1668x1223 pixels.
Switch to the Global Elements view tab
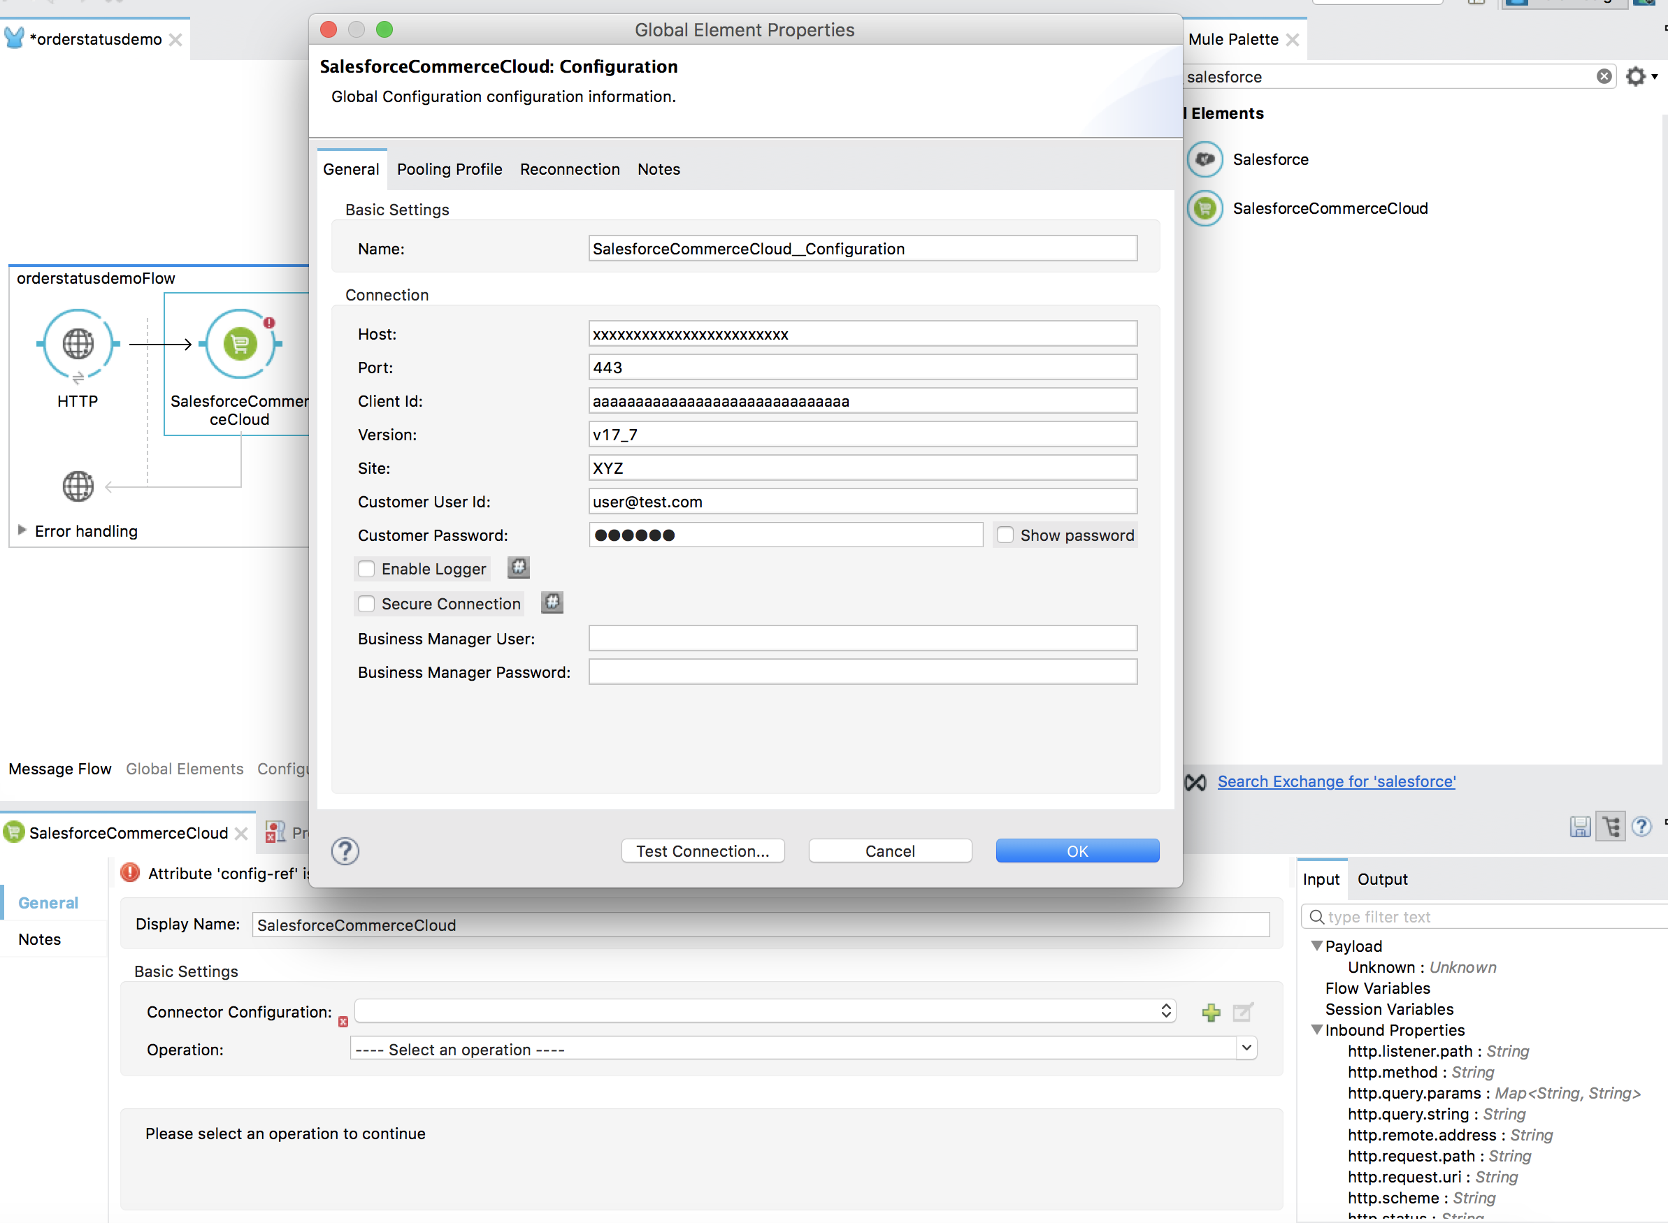click(185, 769)
